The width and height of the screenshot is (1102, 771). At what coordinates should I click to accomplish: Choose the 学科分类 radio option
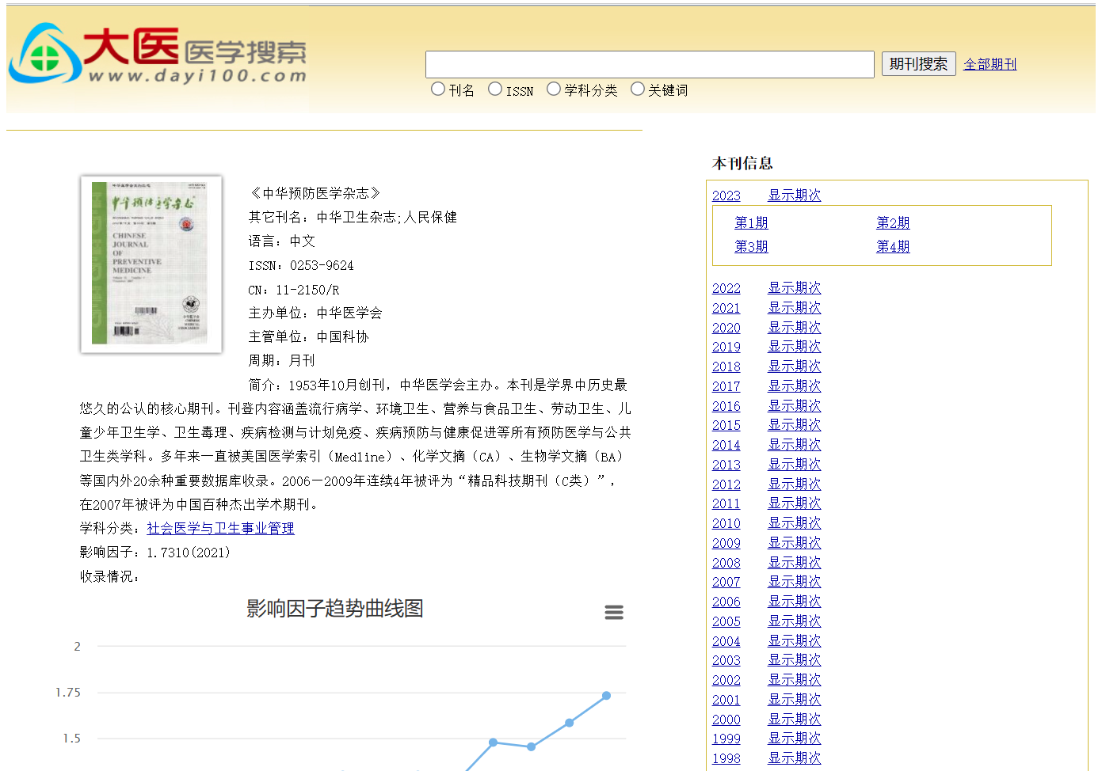tap(554, 89)
